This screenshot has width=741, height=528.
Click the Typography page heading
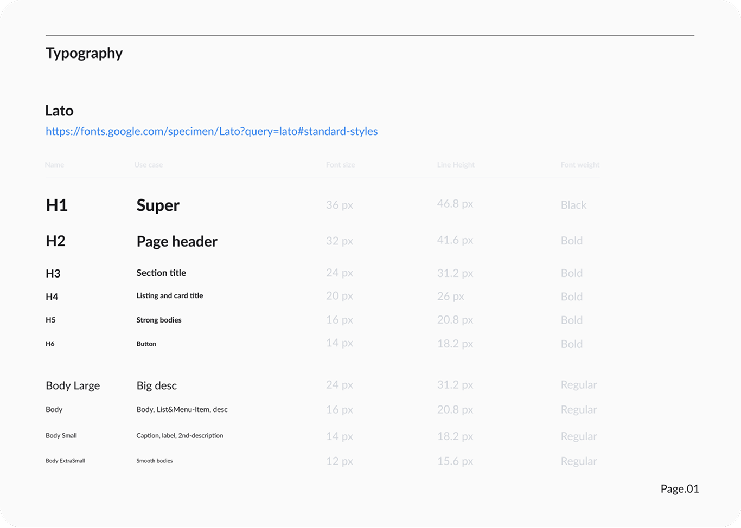point(84,53)
